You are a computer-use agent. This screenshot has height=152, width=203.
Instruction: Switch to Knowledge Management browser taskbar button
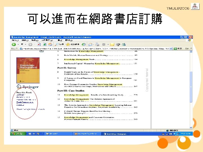116,134
